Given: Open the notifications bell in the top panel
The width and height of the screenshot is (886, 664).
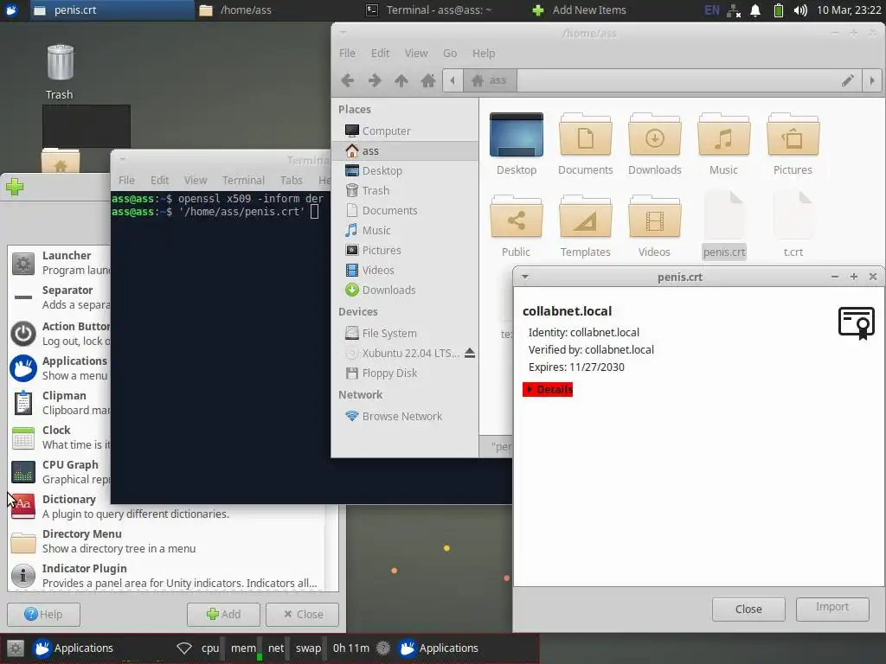Looking at the screenshot, I should (x=754, y=10).
